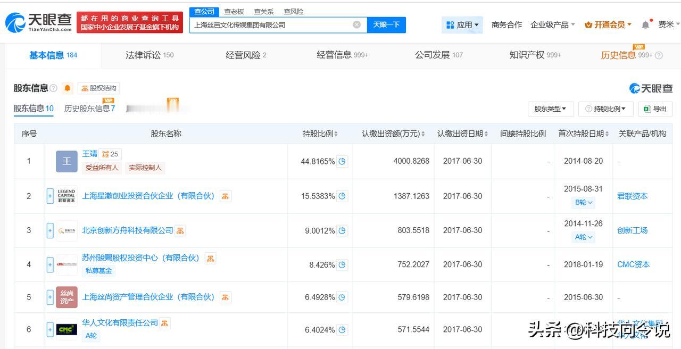Expand row 4 苏州骏赐股权投资 plus toggle
Viewport: 681px width, 349px height.
click(50, 264)
